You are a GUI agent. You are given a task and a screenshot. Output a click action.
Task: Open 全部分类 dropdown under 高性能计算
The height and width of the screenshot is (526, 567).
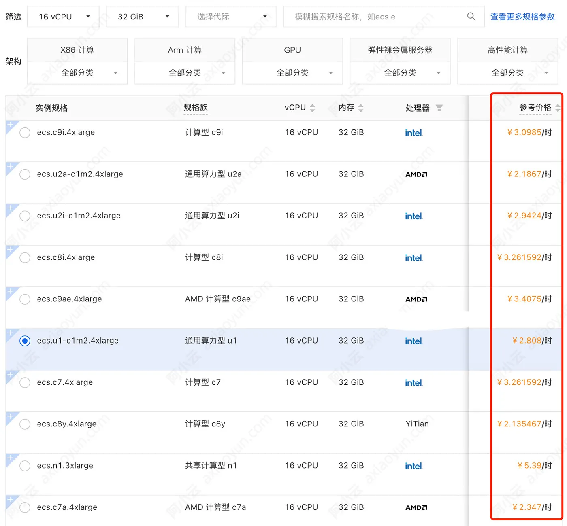click(x=508, y=73)
